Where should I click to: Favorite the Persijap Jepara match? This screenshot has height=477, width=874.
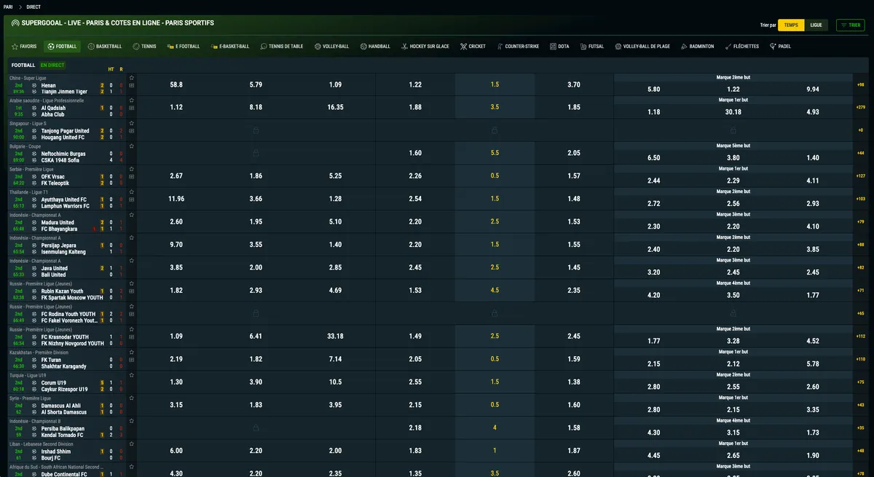click(x=132, y=238)
